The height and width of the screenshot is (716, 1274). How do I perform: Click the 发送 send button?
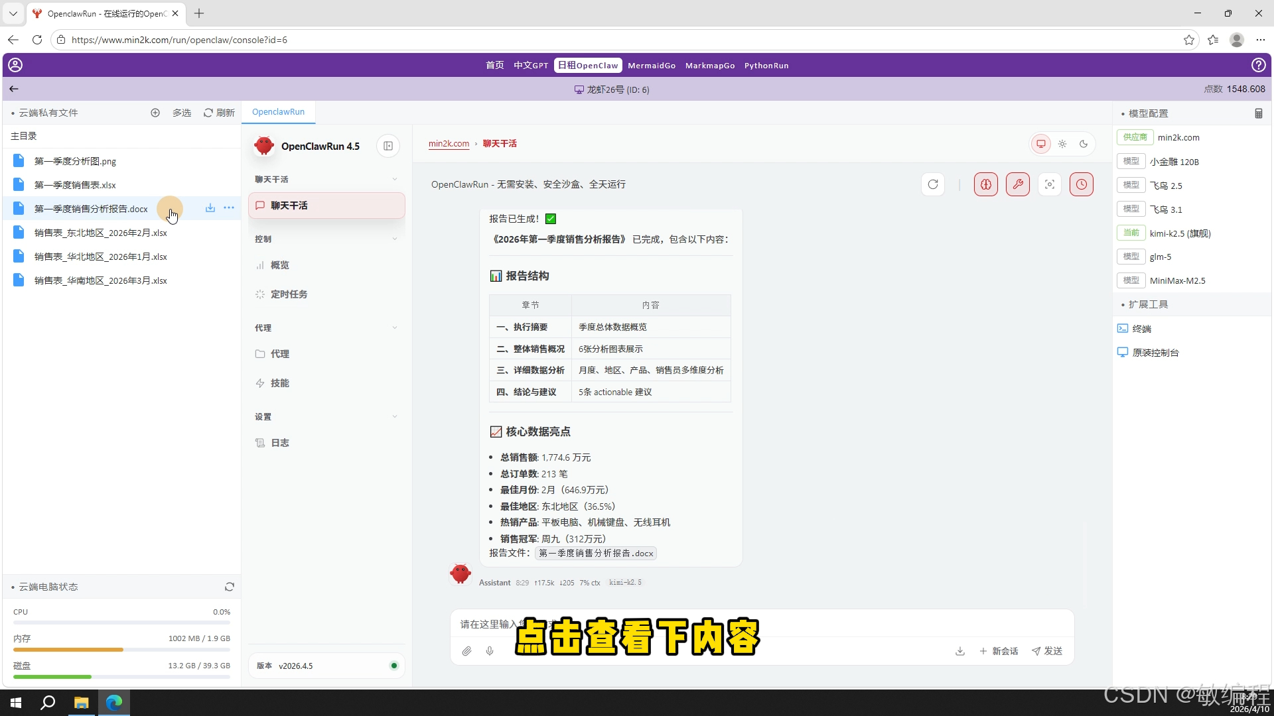click(1047, 651)
